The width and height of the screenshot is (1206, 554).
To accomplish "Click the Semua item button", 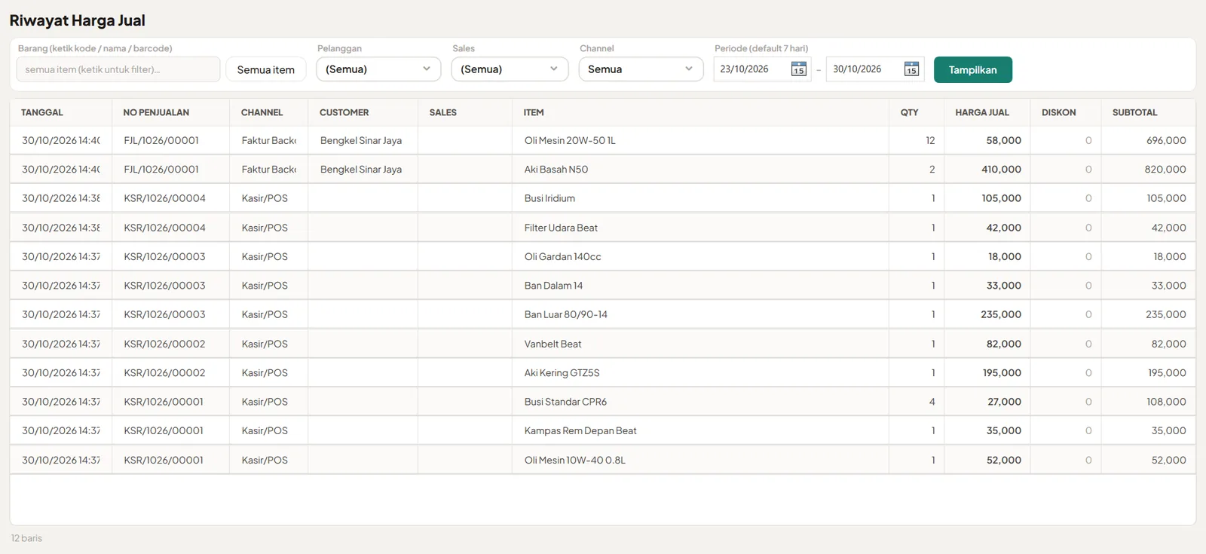I will pos(266,69).
